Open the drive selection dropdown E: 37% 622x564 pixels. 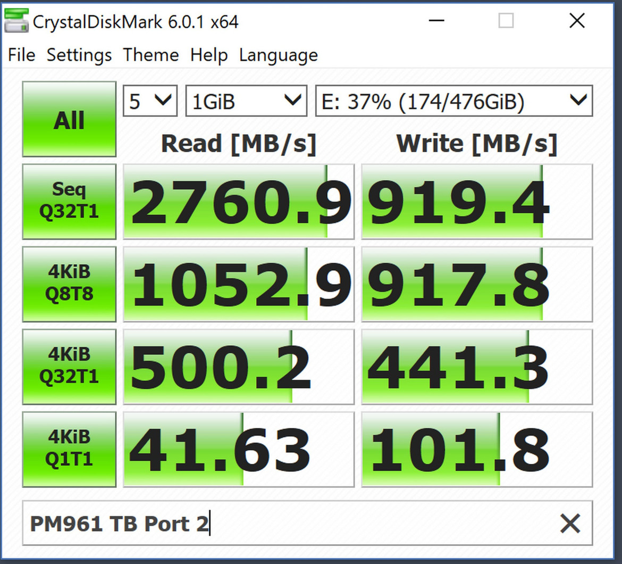pos(454,101)
